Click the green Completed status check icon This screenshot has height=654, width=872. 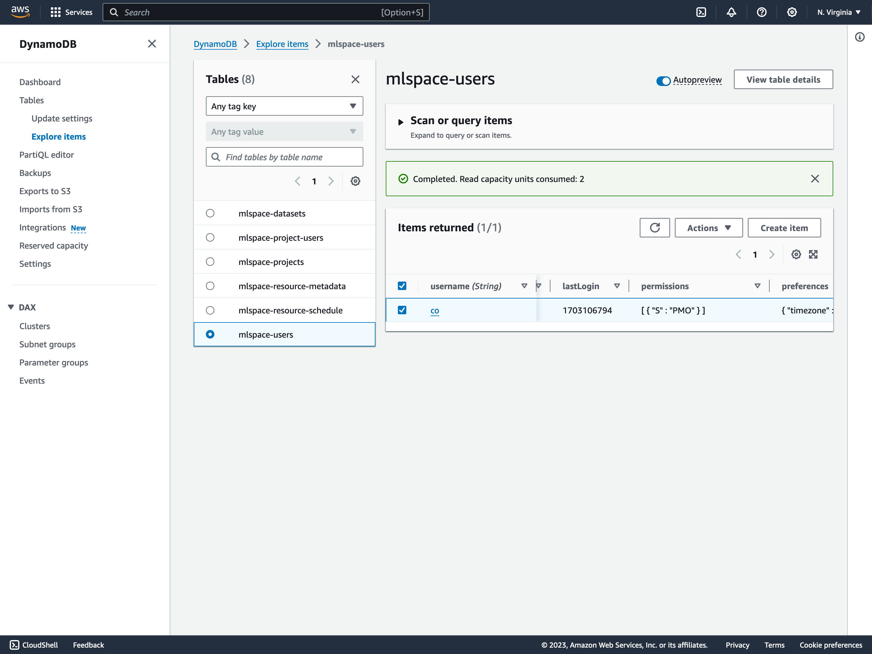tap(403, 179)
